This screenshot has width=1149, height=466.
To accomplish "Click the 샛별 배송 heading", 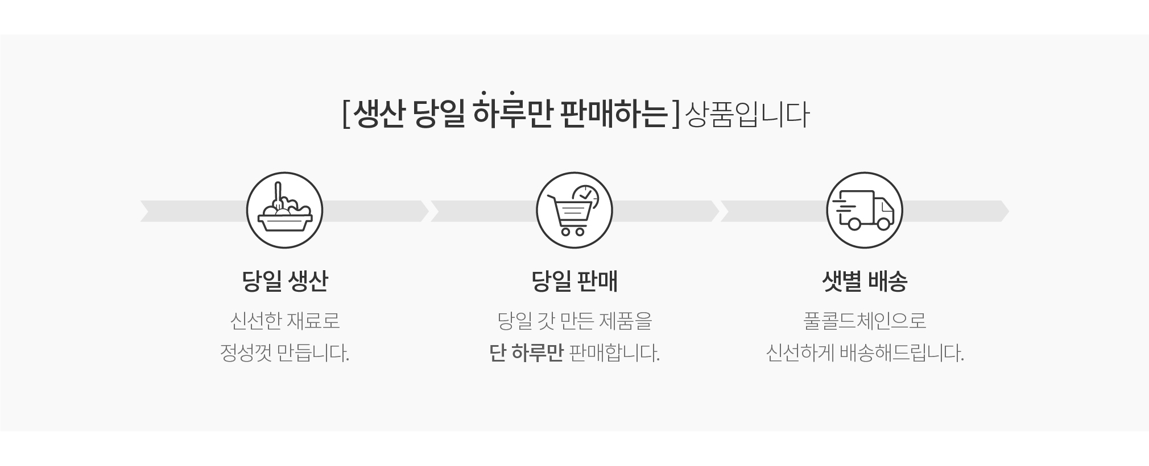I will (865, 281).
